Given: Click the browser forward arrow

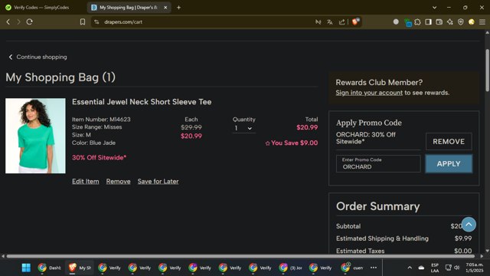Looking at the screenshot, I should click(18, 22).
